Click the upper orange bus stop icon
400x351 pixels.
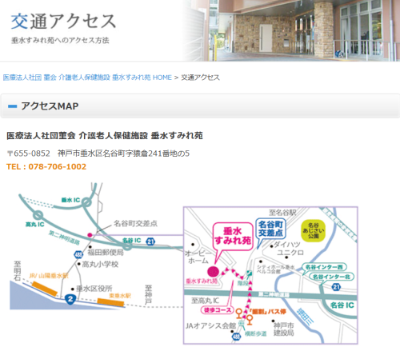pyautogui.click(x=239, y=313)
